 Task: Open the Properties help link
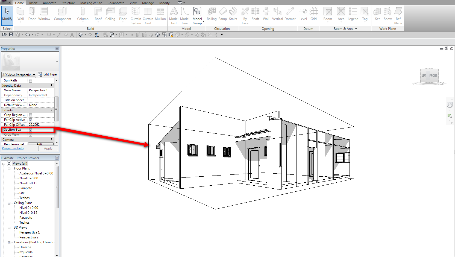click(13, 148)
